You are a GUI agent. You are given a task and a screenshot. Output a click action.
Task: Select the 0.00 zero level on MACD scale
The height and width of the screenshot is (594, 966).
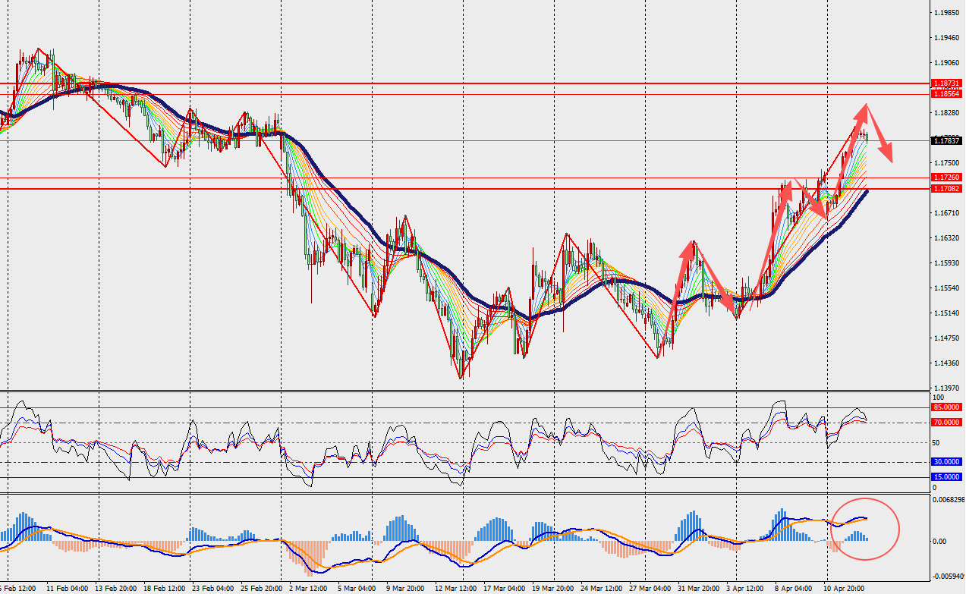coord(939,541)
